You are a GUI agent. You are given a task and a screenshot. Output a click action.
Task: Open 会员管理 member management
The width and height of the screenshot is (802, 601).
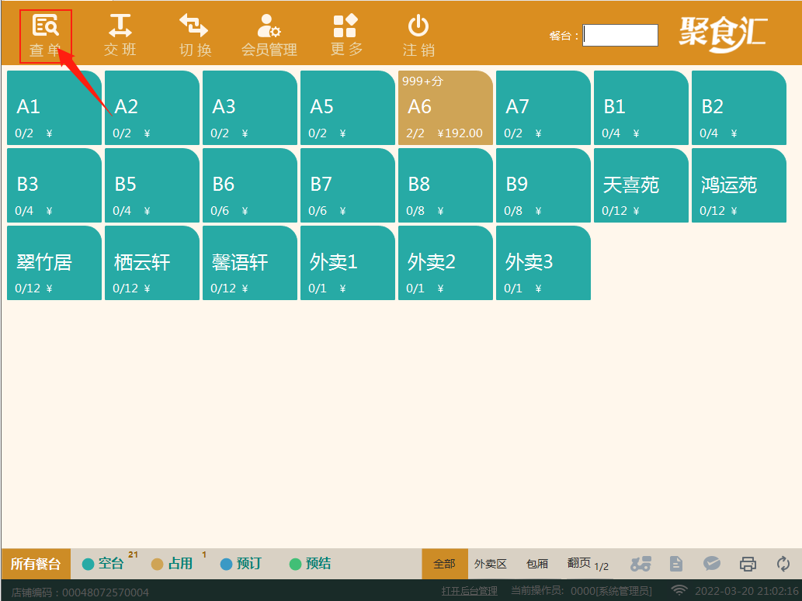269,36
